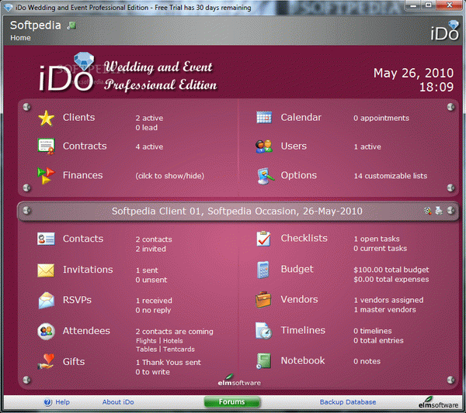Open the Calendar grid icon

pyautogui.click(x=264, y=118)
